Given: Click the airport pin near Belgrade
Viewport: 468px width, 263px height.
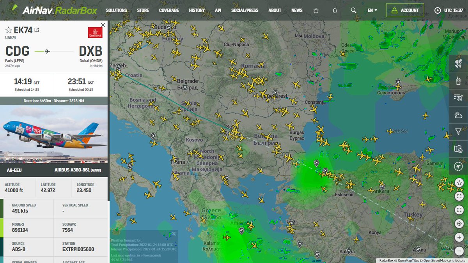Looking at the screenshot, I should (185, 87).
